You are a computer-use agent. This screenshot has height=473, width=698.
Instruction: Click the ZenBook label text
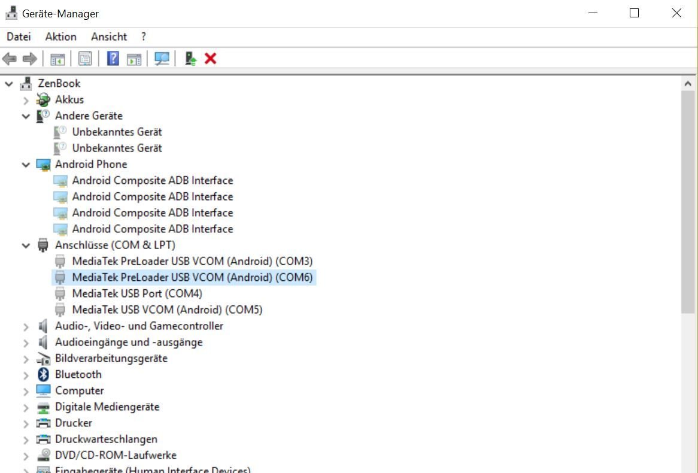(59, 83)
